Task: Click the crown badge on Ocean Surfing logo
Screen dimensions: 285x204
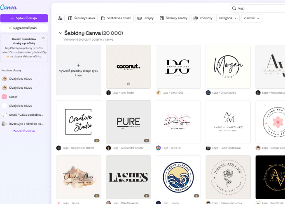Action: [196, 196]
